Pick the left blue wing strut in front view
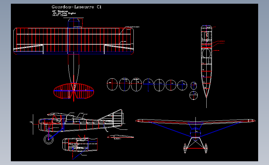Image resolution: width=269 pixels, height=165 pixels. coord(171,129)
